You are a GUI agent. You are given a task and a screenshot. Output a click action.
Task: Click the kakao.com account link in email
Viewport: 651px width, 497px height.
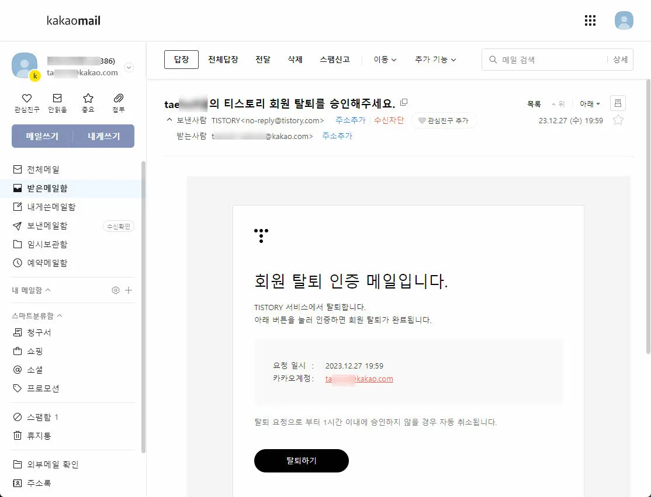[359, 379]
